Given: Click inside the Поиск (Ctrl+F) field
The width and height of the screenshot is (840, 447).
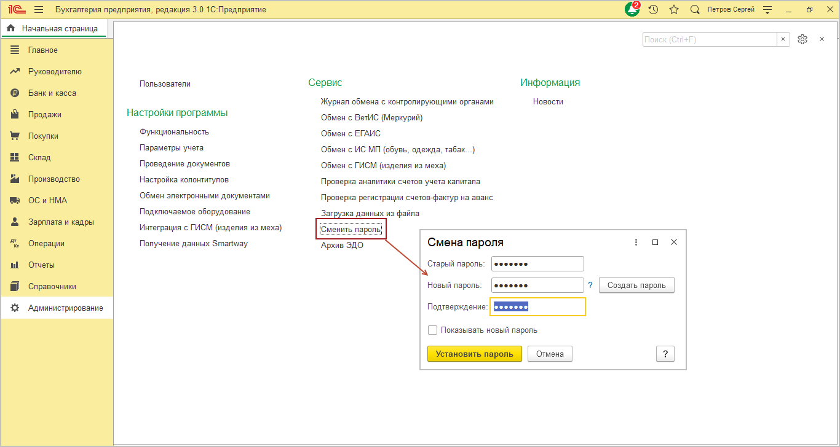Looking at the screenshot, I should (x=710, y=39).
